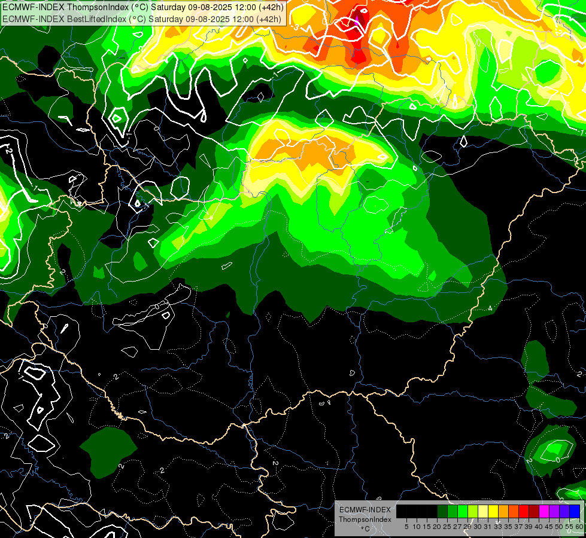Click legend tick value "31"
Screen dimensions: 586x538
click(x=488, y=527)
